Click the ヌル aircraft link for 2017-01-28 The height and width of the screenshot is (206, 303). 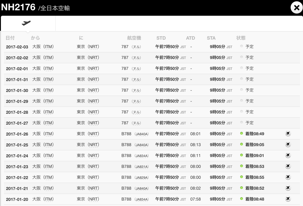coord(136,112)
